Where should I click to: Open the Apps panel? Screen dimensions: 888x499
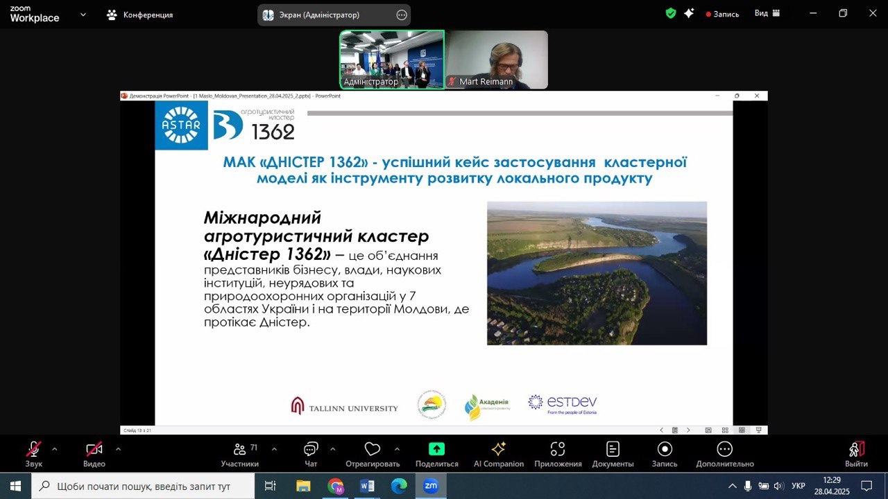click(x=558, y=449)
